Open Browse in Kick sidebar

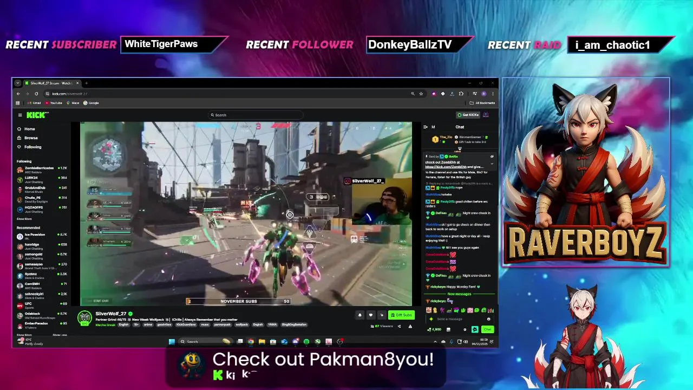pos(27,138)
